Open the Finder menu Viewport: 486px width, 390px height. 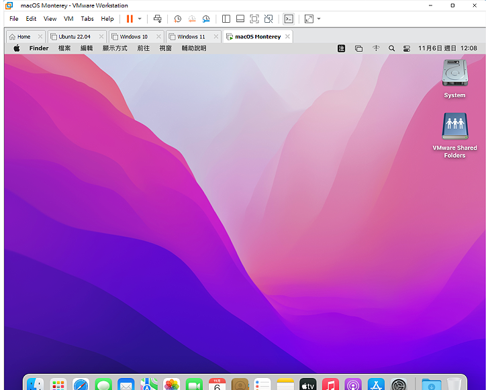click(39, 48)
